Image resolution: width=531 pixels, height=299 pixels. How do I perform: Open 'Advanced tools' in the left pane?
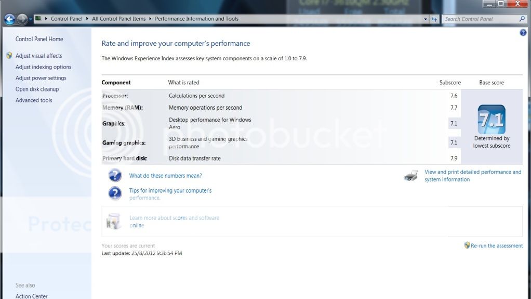[x=34, y=100]
